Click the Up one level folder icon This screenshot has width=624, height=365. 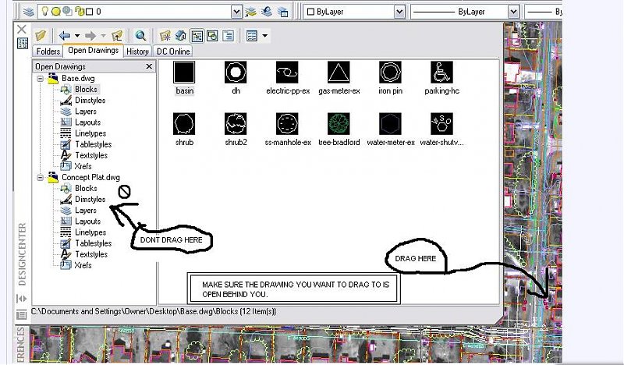click(x=116, y=36)
